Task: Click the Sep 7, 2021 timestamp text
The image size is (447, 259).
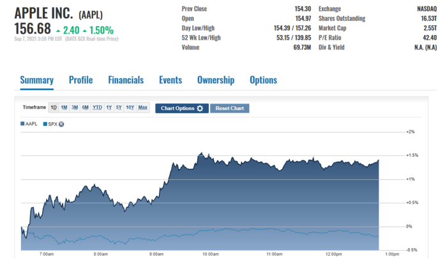Action: point(38,39)
